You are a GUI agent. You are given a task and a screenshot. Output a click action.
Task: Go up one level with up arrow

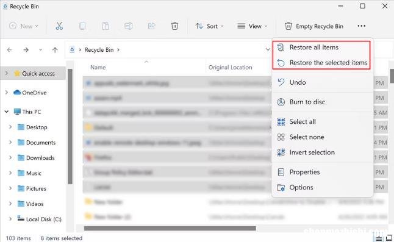point(55,50)
